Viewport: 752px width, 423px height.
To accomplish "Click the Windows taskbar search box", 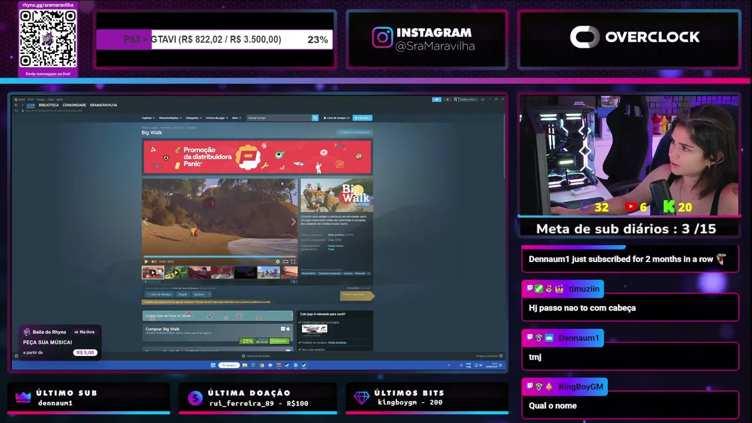I will point(229,365).
